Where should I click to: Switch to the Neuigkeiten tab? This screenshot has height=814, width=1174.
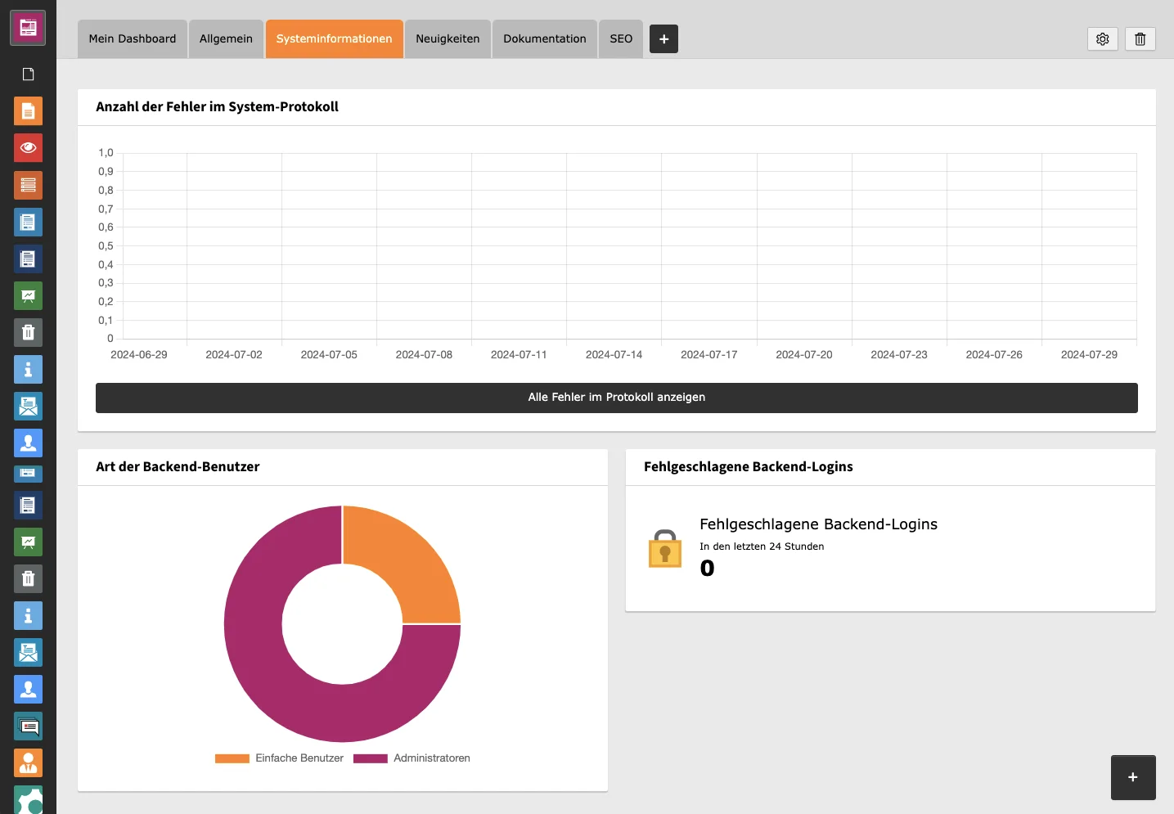[x=447, y=38]
